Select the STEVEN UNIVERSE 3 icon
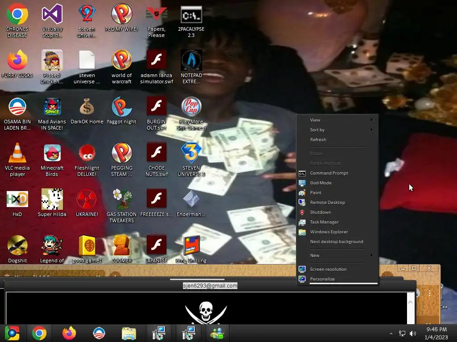 [x=191, y=160]
